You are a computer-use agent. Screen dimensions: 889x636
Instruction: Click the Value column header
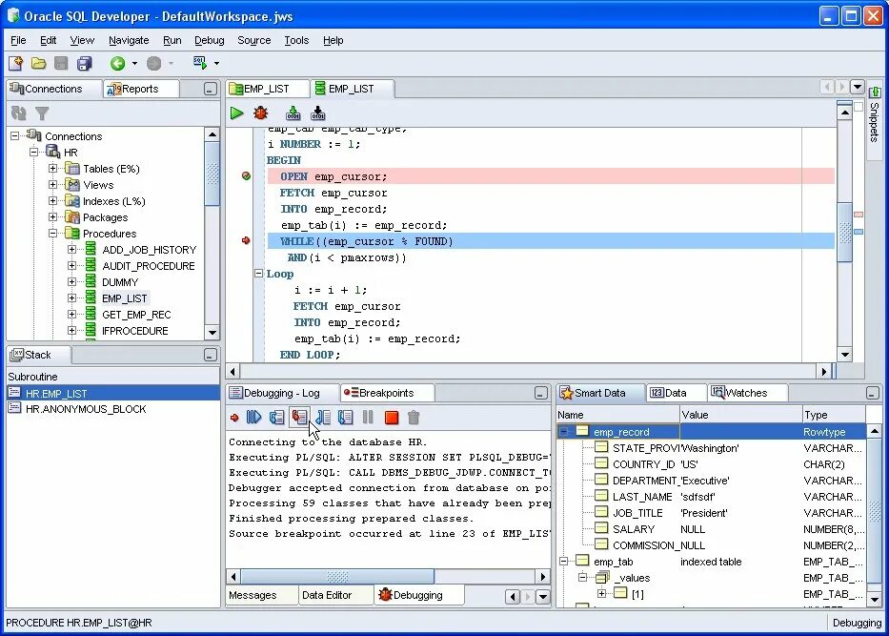tap(740, 415)
